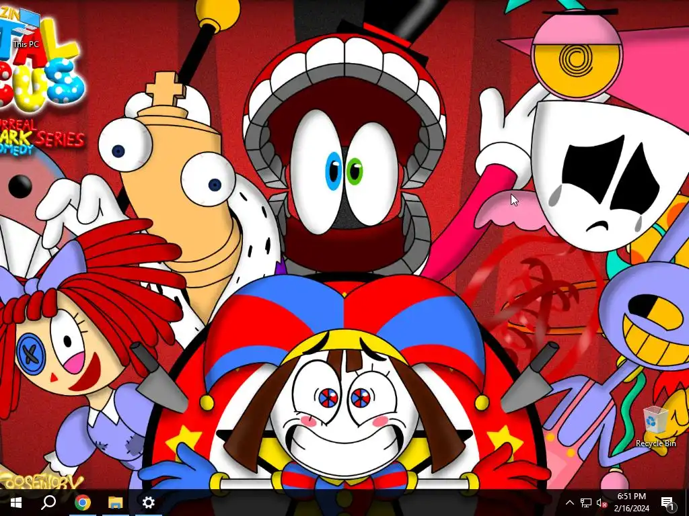Open the Windows Start menu

(x=16, y=503)
